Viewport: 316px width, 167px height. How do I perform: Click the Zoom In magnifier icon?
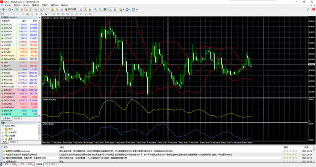click(96, 9)
